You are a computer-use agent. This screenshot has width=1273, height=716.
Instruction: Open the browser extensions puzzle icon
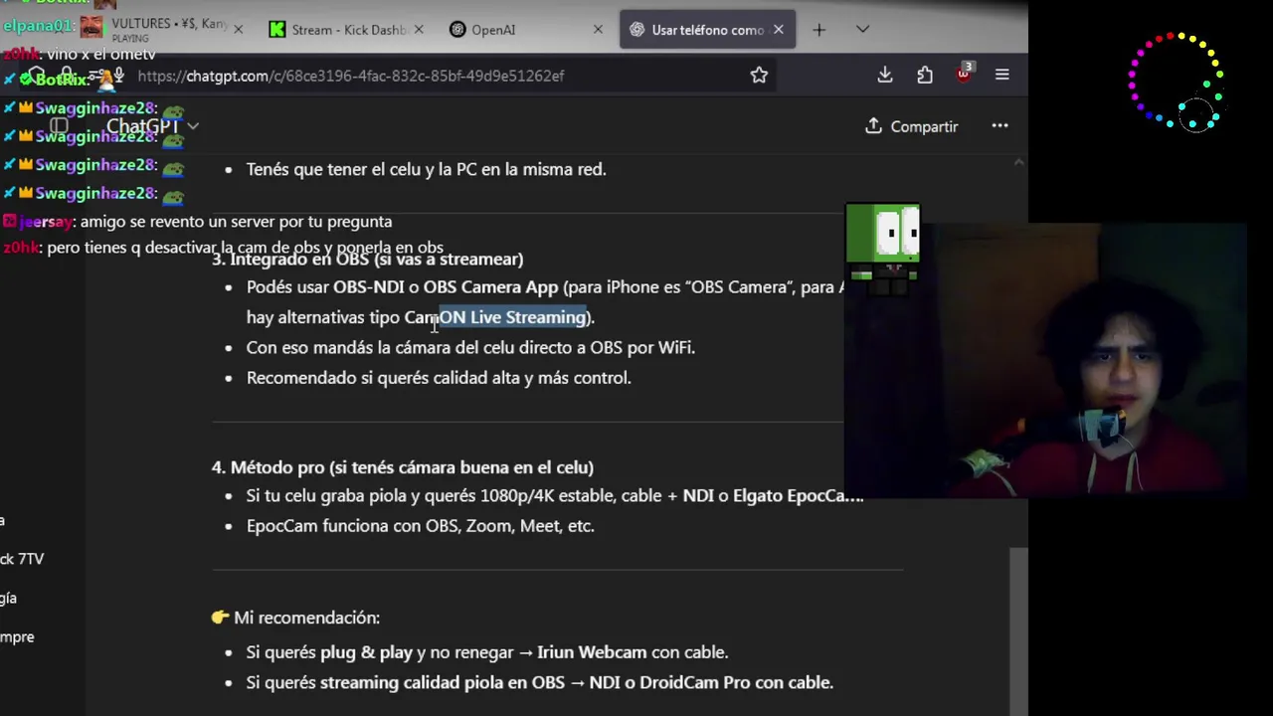925,75
